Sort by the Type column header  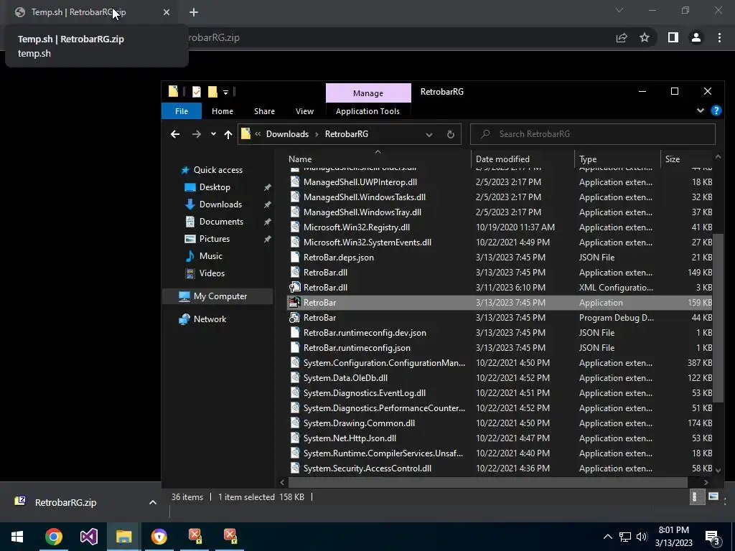617,159
